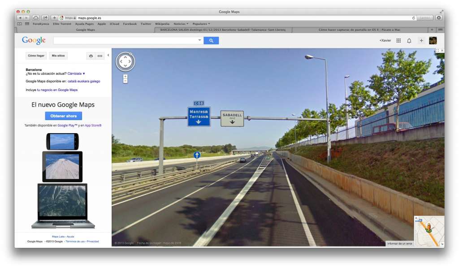Toggle fullscreen Street View icon
The height and width of the screenshot is (268, 459).
point(437,51)
